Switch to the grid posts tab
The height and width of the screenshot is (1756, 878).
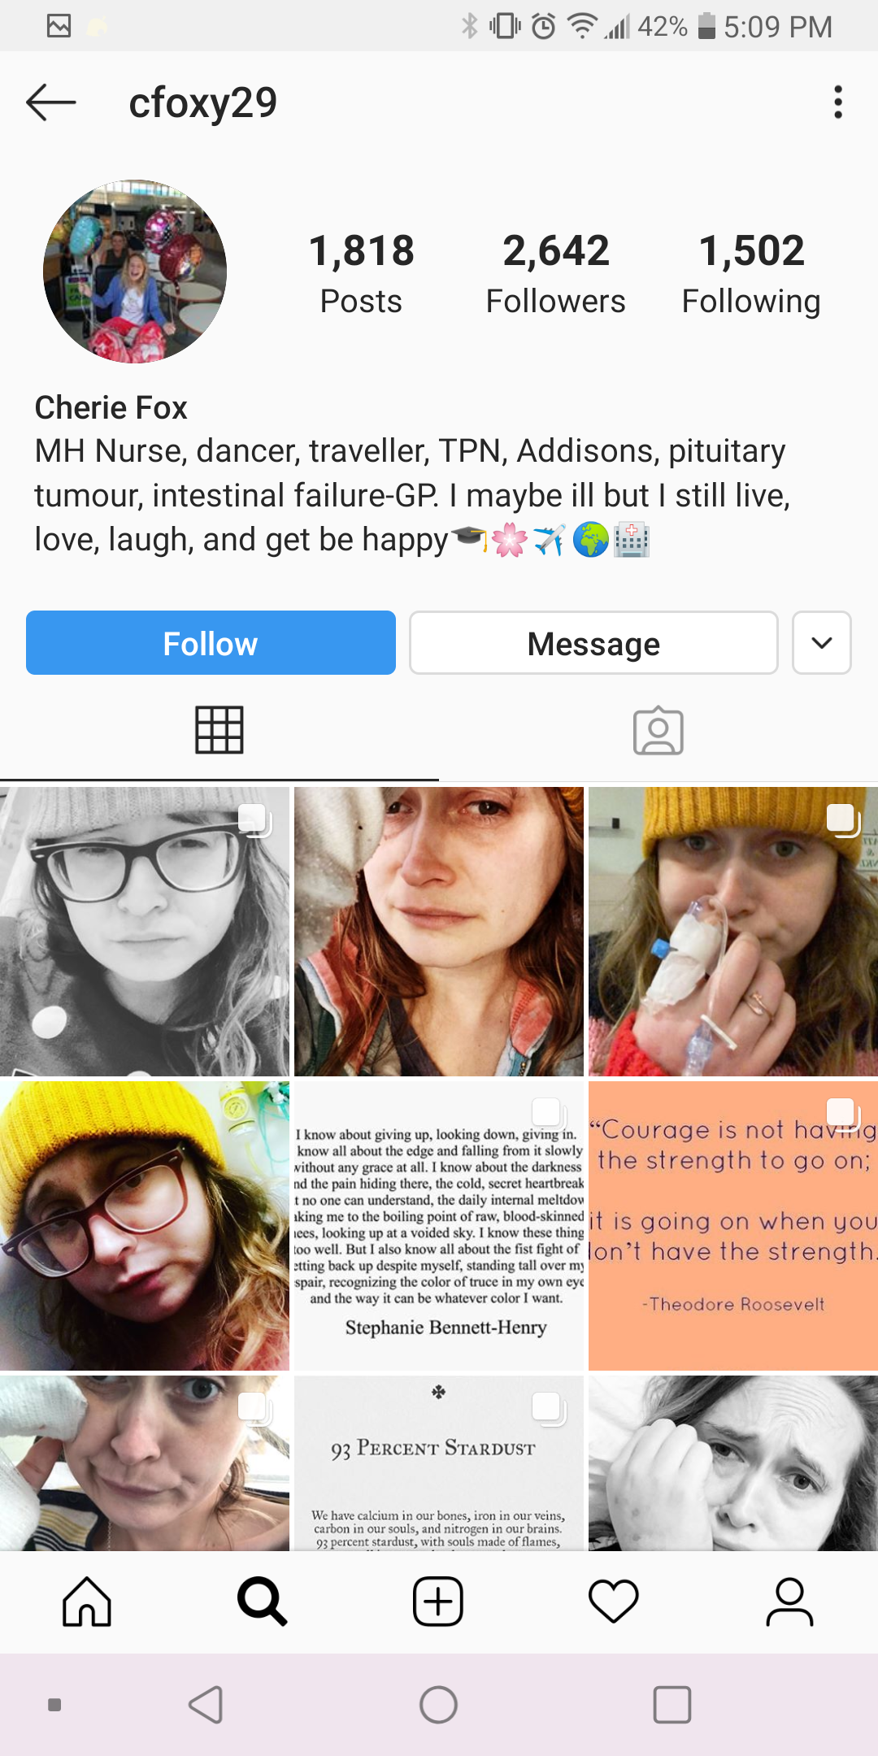click(219, 730)
